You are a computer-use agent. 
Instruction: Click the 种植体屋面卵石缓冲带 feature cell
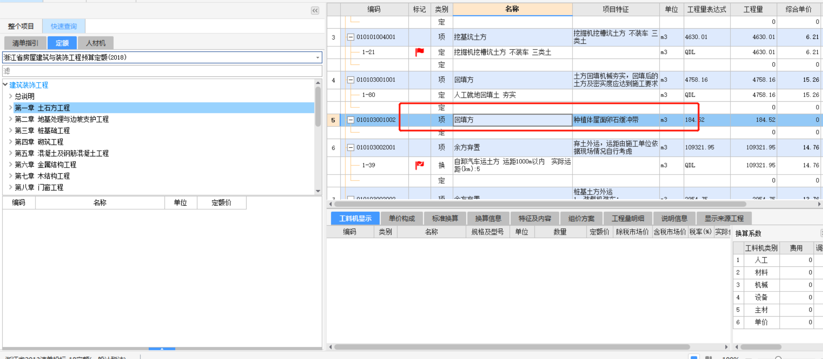[616, 120]
